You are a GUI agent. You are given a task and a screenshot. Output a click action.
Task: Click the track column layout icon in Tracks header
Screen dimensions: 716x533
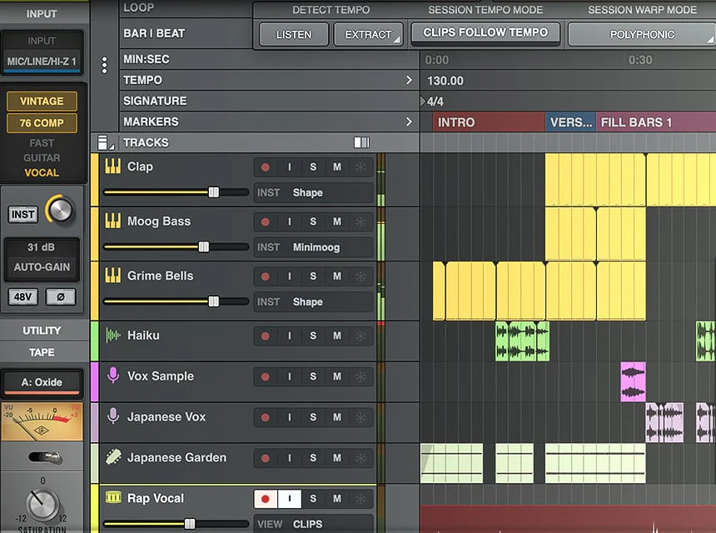pos(361,142)
